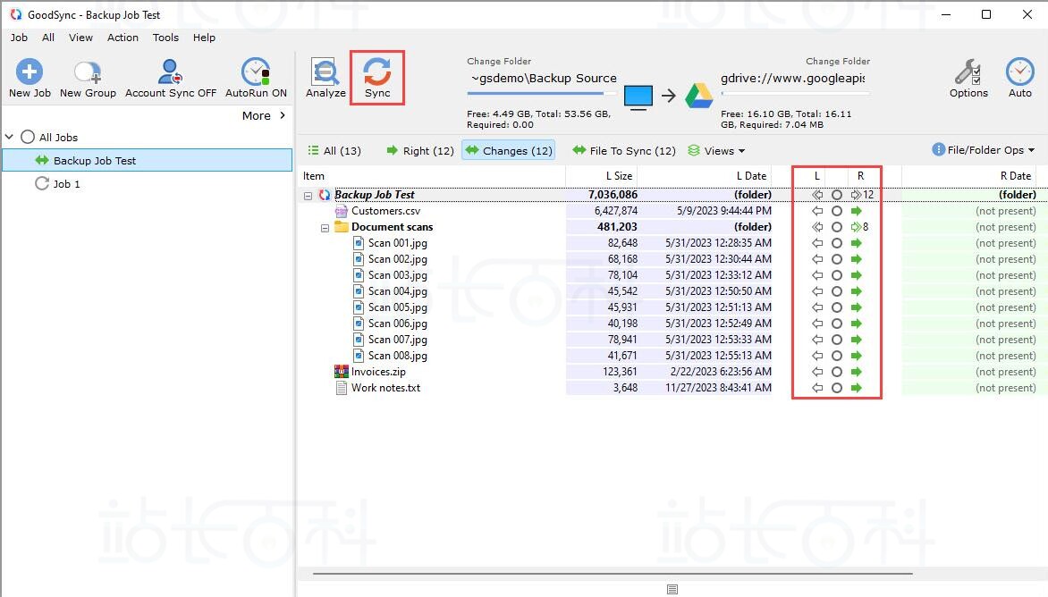Set Scan 004.jpg to do-nothing circle
Screen dimensions: 1048x597
pyautogui.click(x=837, y=291)
